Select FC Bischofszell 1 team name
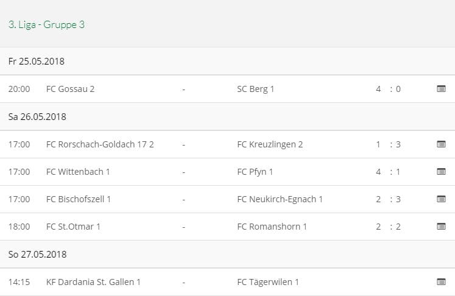This screenshot has height=296, width=455. [79, 199]
